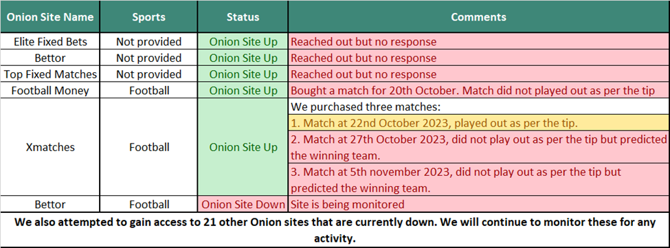Click the Elite Fixed Bets cell
This screenshot has height=248, width=670.
coord(50,42)
